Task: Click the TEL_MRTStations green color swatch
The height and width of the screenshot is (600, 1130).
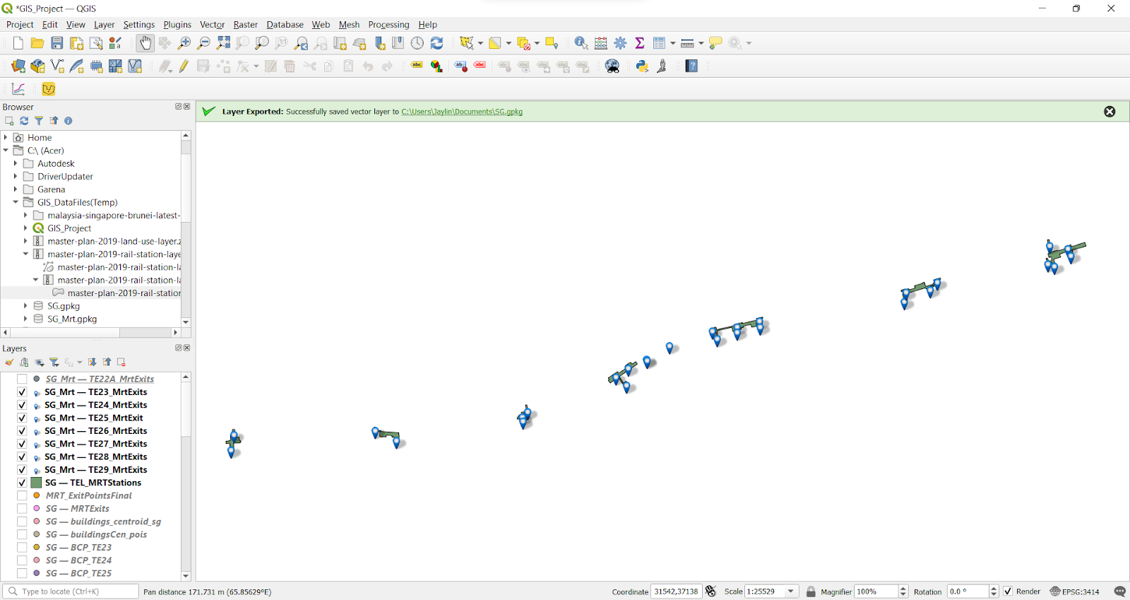Action: coord(36,483)
